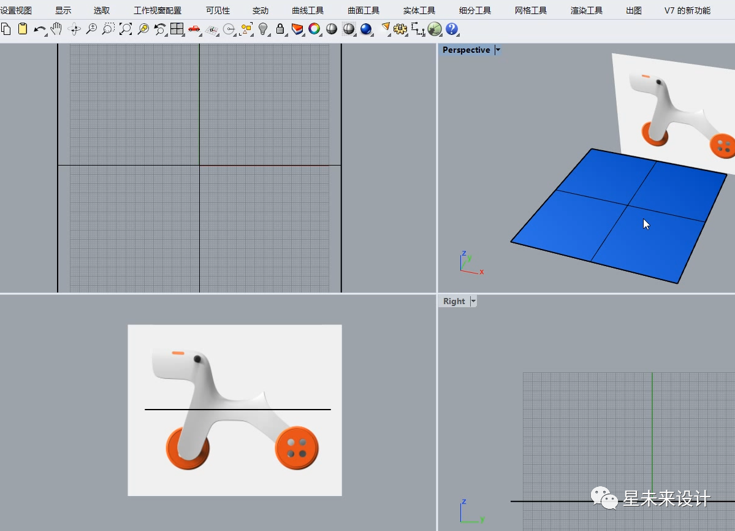The height and width of the screenshot is (531, 735).
Task: Click the Perspective viewport title label
Action: pyautogui.click(x=466, y=50)
